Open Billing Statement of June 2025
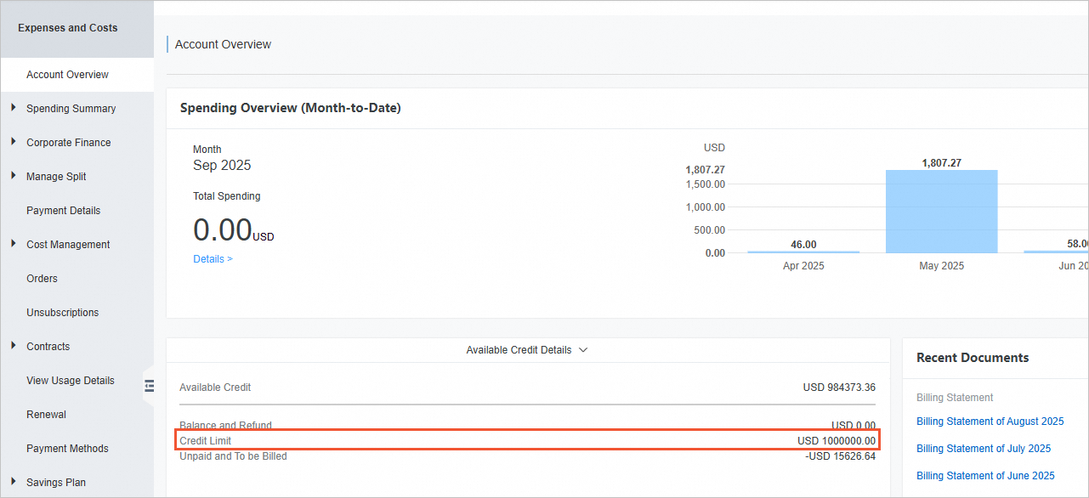Screen dimensions: 1089x498 tap(985, 476)
